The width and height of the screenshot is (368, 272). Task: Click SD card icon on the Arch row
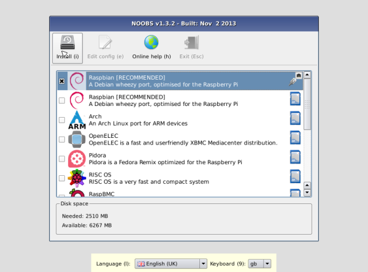295,118
